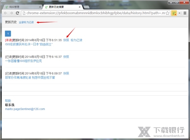The image size is (190, 140).
Task: Open 快照 for the 8:16:37 entry
Action: coord(66,57)
